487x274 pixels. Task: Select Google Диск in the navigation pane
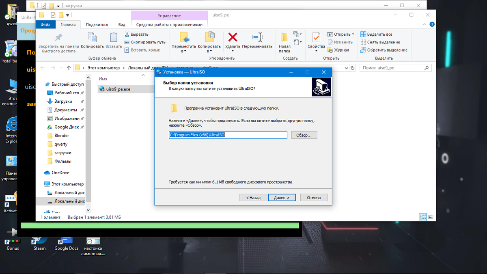66,127
